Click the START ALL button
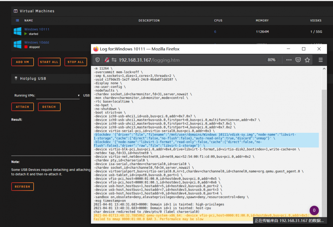The height and width of the screenshot is (227, 333). click(x=49, y=62)
